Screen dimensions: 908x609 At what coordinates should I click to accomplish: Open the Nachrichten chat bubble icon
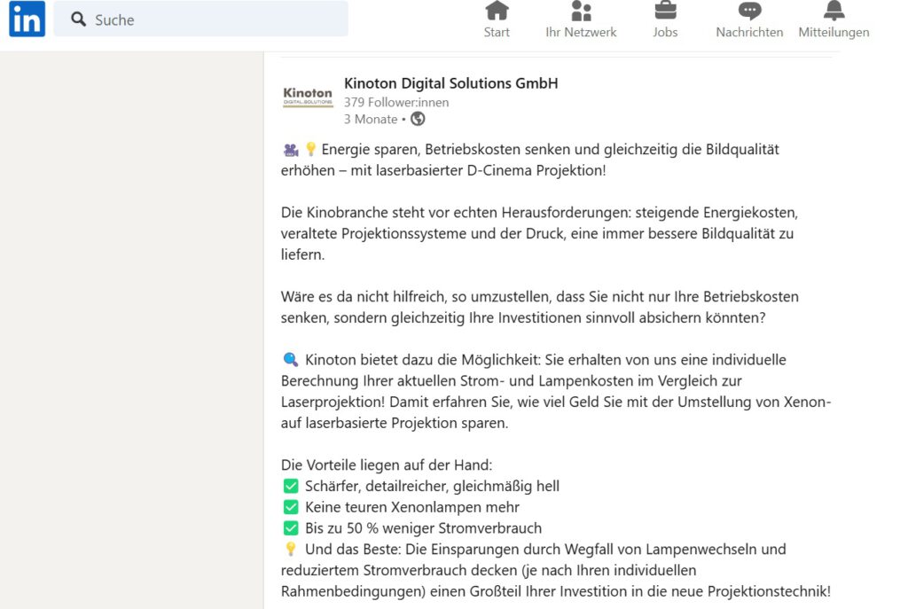click(x=749, y=11)
